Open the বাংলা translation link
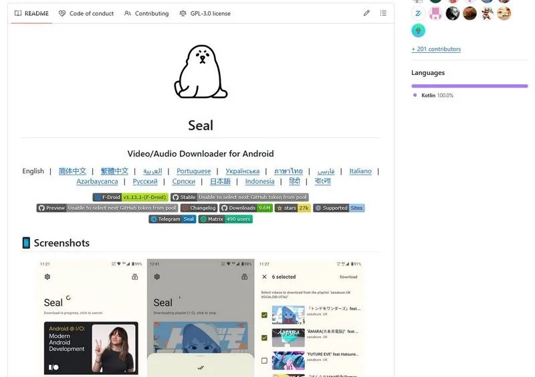 322,182
